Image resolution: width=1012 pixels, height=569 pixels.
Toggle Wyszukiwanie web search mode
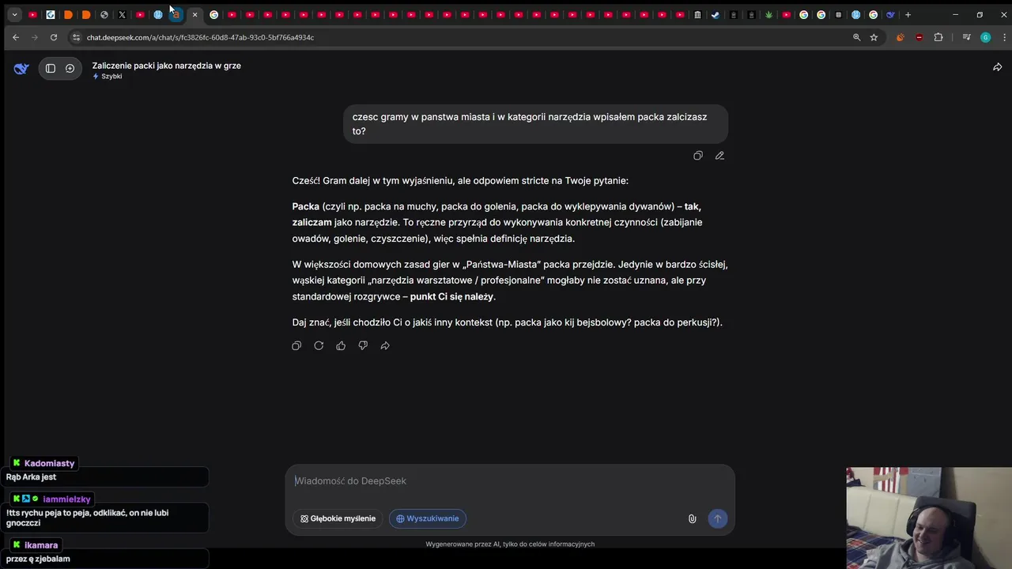(428, 518)
